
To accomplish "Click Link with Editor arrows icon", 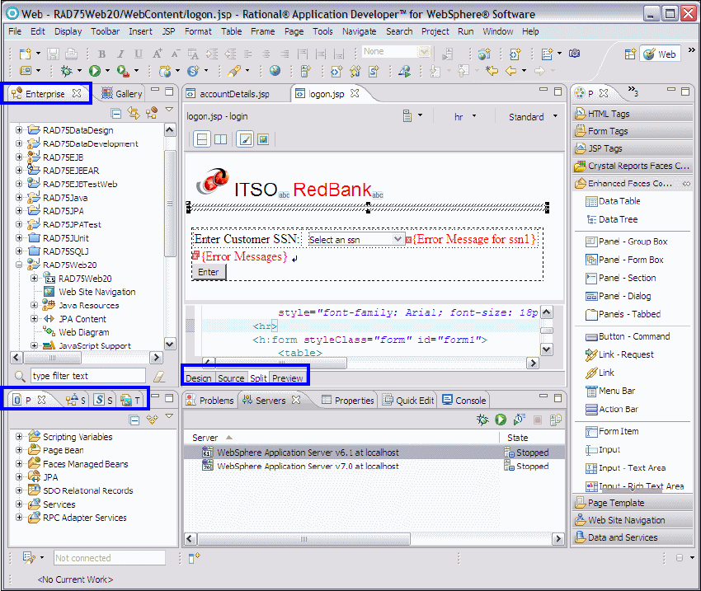I will [134, 113].
